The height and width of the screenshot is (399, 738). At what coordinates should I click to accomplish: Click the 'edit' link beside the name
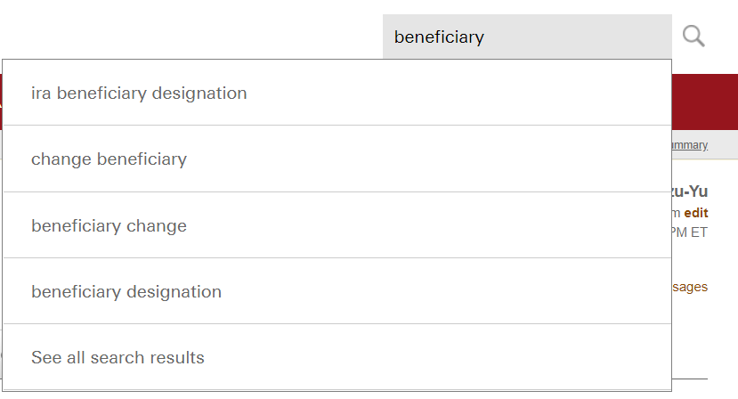696,213
